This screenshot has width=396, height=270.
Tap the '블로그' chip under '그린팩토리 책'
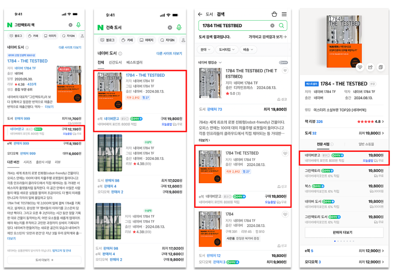[16, 36]
